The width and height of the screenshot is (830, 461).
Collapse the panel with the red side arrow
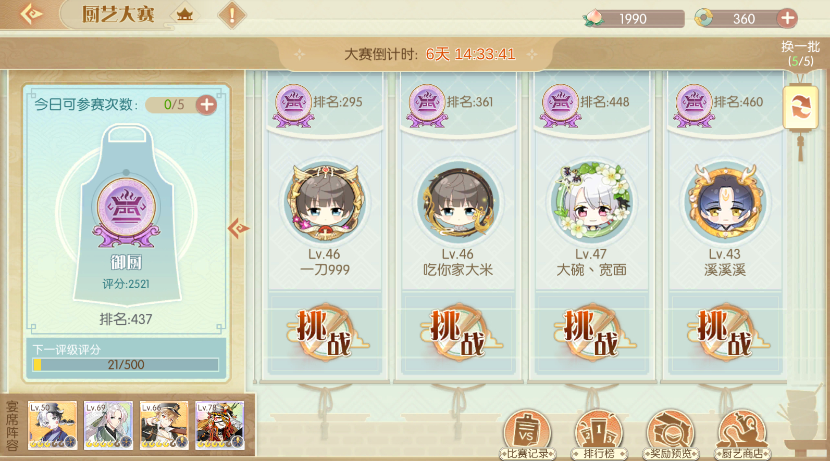tap(238, 228)
